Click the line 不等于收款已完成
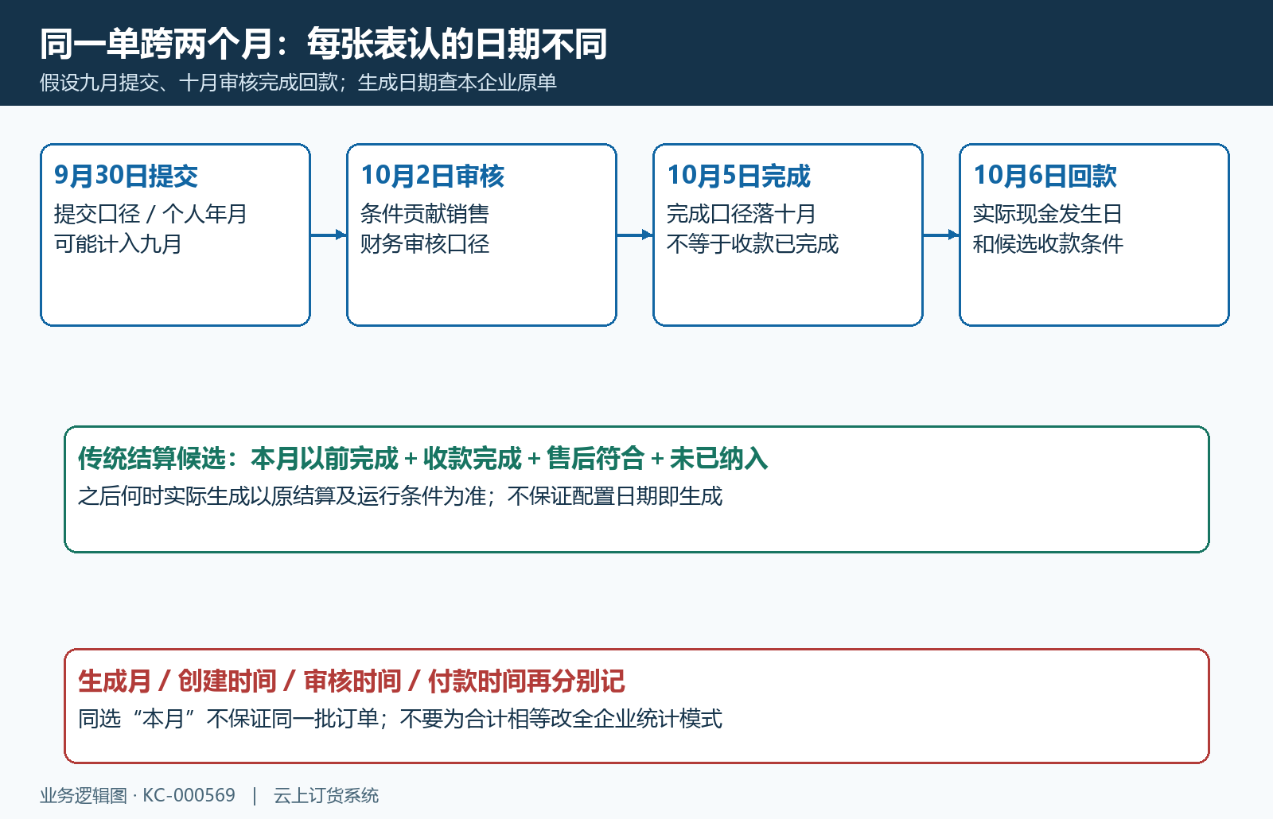 pos(752,244)
